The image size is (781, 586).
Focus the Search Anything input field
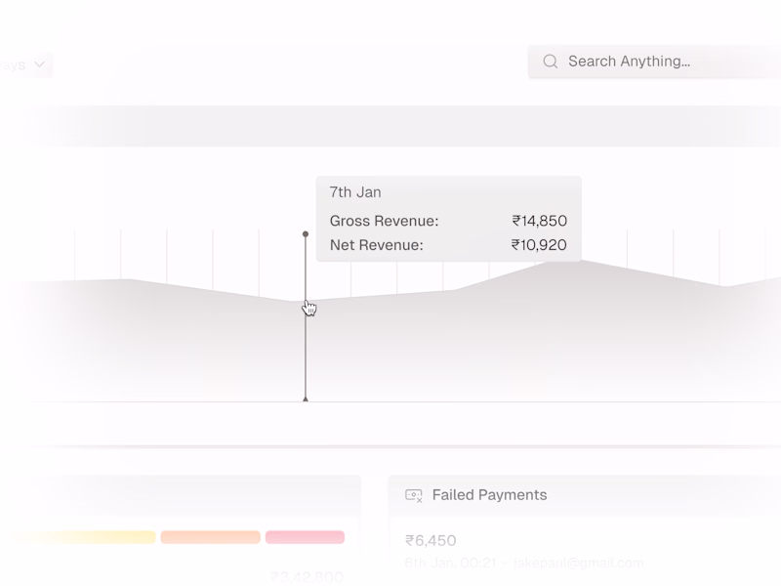(644, 62)
